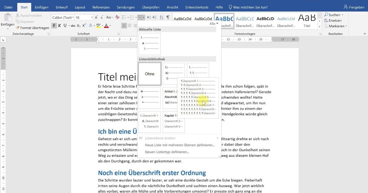Viewport: 368px width, 193px height.
Task: Expand the styles gallery more arrow
Action: coord(320,27)
